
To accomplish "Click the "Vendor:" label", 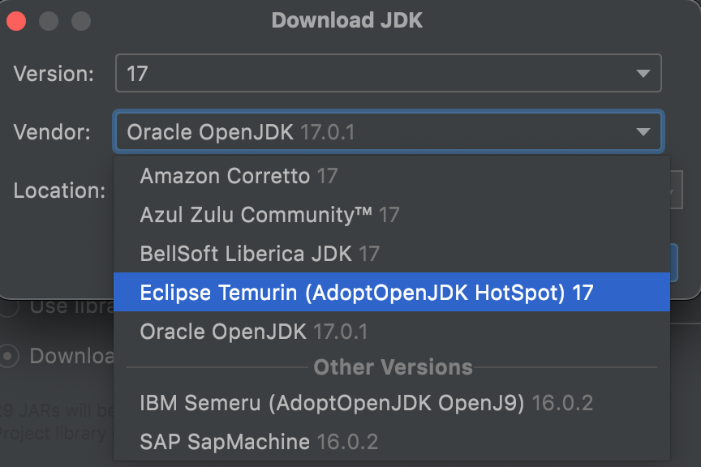I will 52,132.
